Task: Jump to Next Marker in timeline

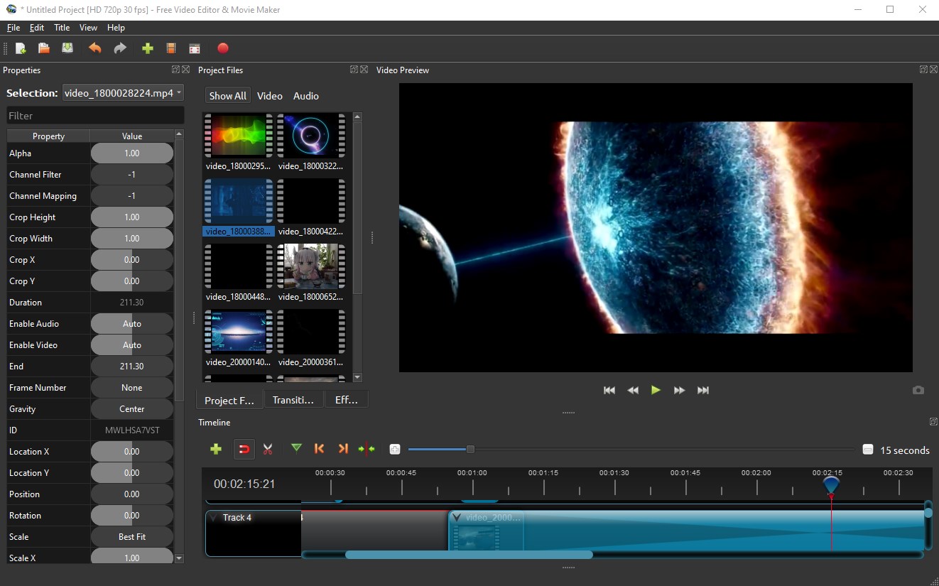Action: coord(343,449)
